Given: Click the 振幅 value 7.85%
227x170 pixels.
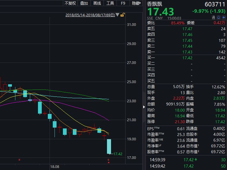Looking at the screenshot, I should pos(219,104).
